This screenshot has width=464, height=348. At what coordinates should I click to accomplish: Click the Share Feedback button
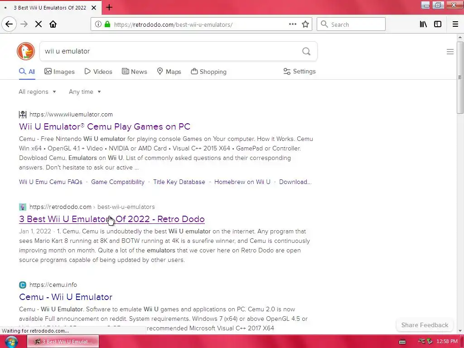(x=425, y=325)
